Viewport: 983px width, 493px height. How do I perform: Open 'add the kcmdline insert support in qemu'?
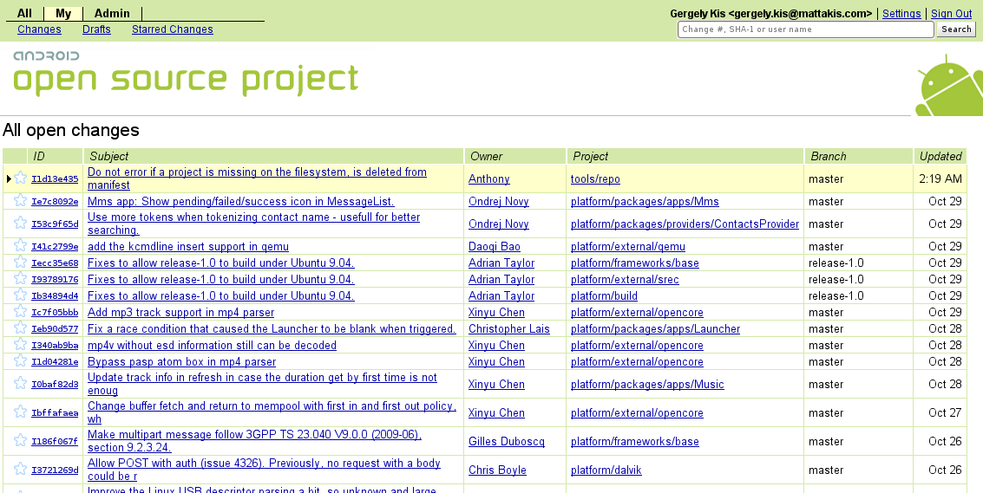tap(188, 247)
